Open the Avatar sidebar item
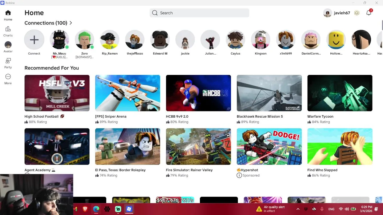 coord(8,45)
